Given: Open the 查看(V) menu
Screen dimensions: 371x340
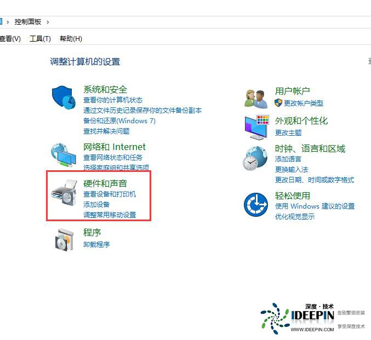Looking at the screenshot, I should 10,38.
